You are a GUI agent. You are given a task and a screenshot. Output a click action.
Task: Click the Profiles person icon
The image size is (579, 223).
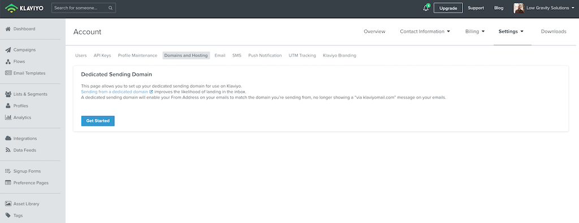tap(8, 106)
